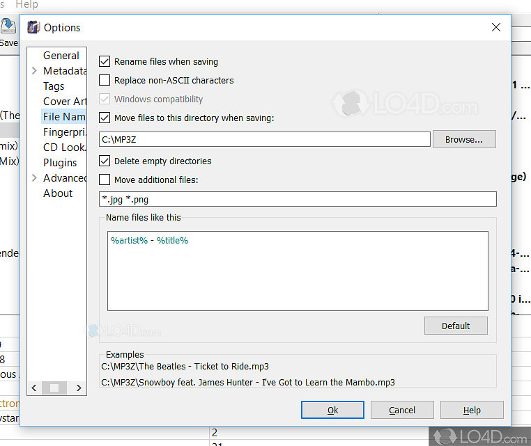531x446 pixels.
Task: Click the Cancel button
Action: tap(402, 410)
